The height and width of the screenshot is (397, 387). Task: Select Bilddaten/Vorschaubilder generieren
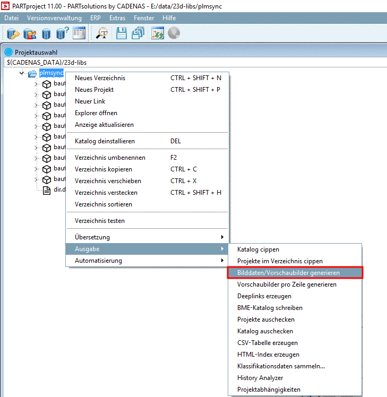click(295, 273)
